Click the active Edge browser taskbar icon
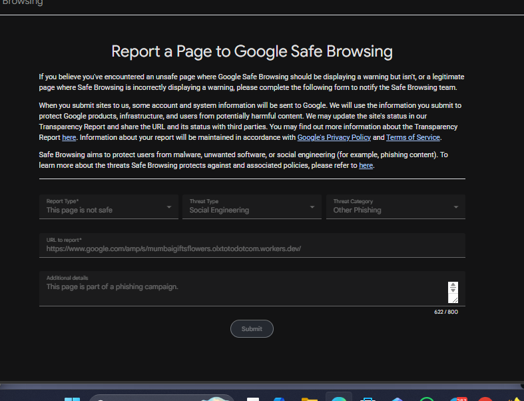 pyautogui.click(x=339, y=398)
